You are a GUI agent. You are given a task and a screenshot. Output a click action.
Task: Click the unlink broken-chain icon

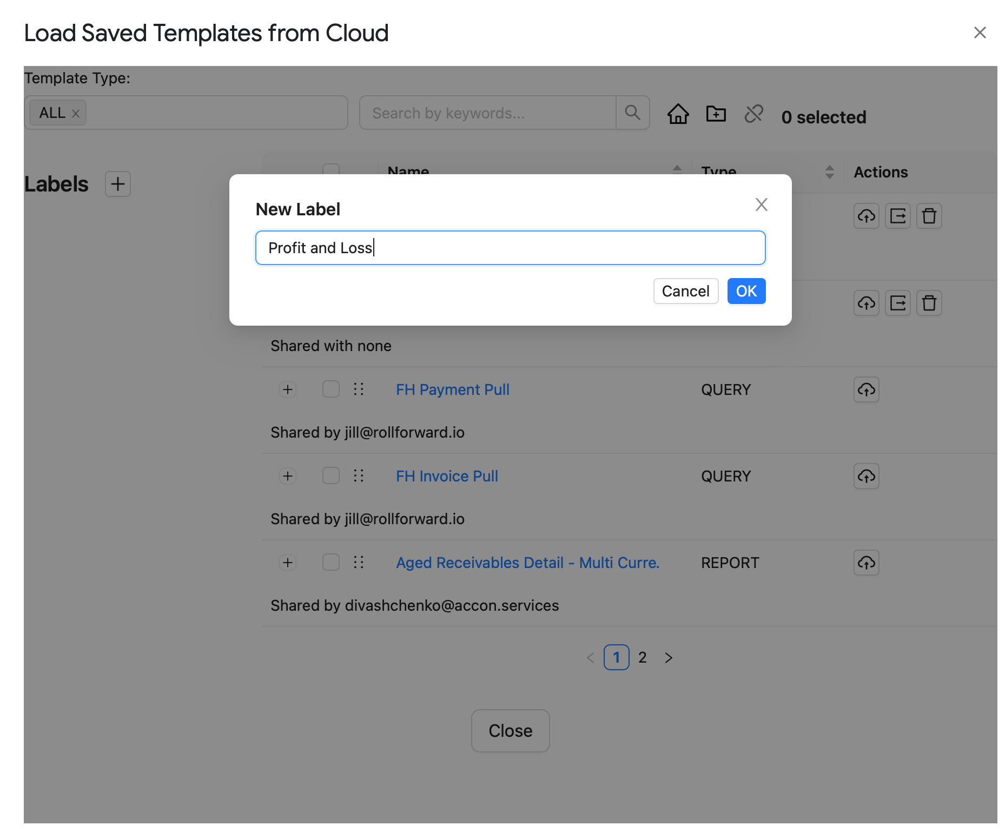(x=753, y=114)
